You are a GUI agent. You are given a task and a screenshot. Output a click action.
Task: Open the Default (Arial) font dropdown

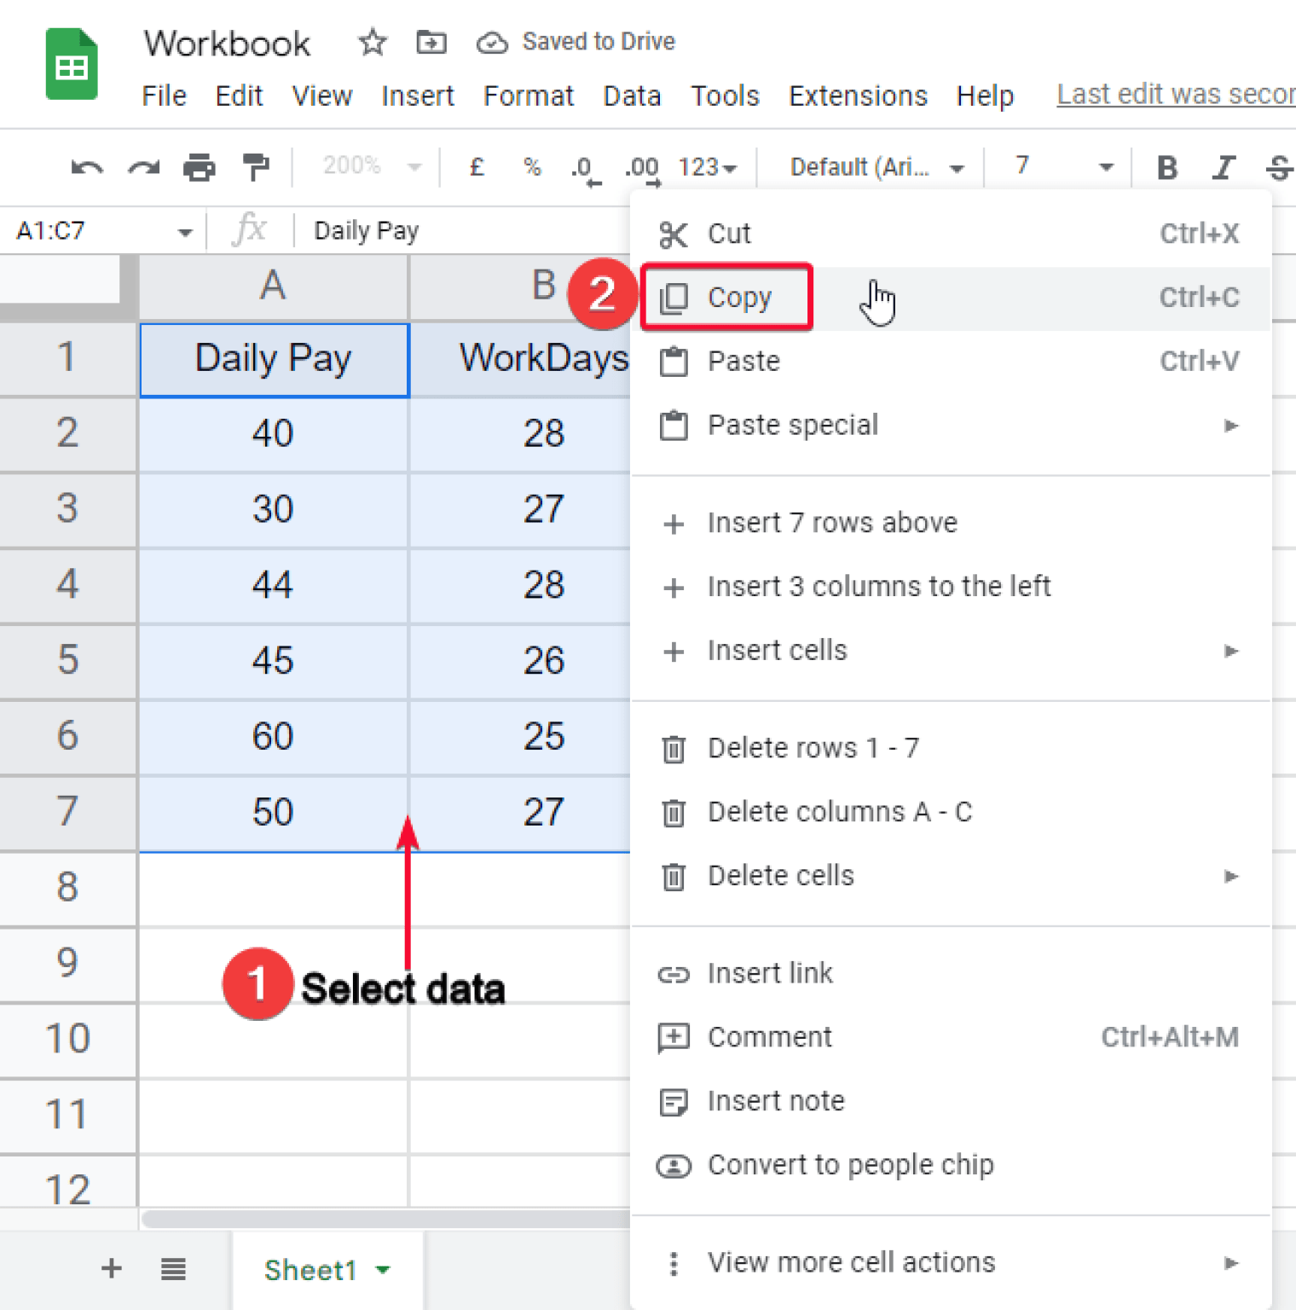pyautogui.click(x=876, y=167)
